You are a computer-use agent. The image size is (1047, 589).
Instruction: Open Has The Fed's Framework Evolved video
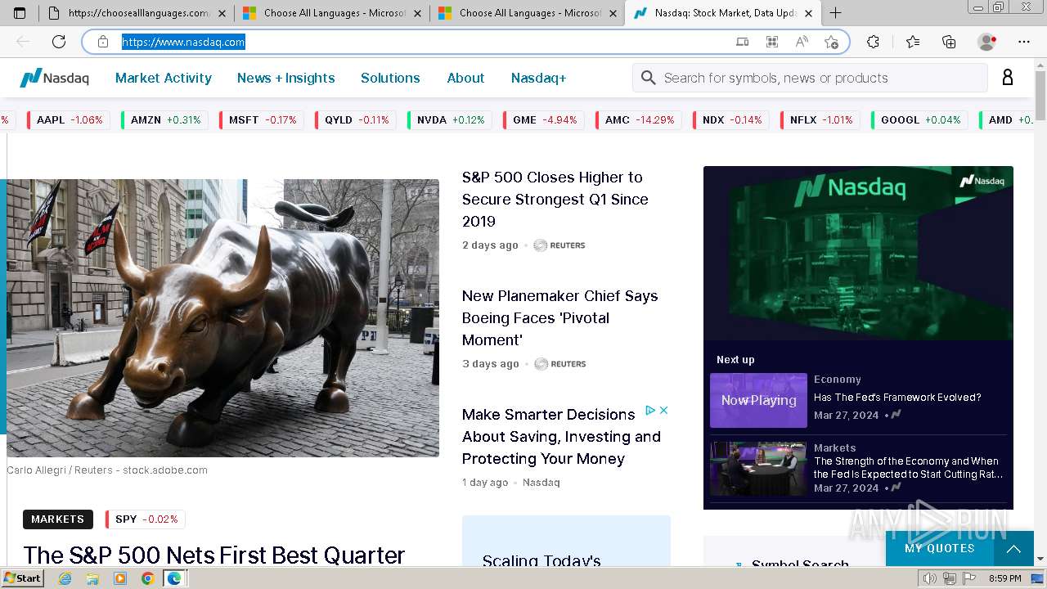point(897,398)
